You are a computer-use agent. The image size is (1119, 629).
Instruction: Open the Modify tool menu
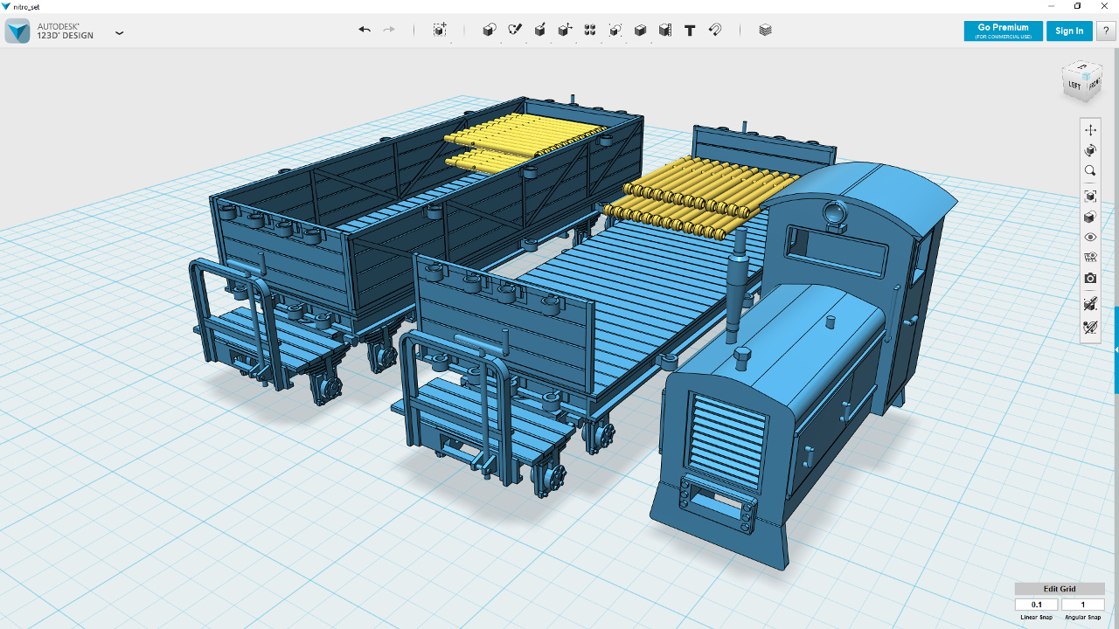click(x=565, y=30)
